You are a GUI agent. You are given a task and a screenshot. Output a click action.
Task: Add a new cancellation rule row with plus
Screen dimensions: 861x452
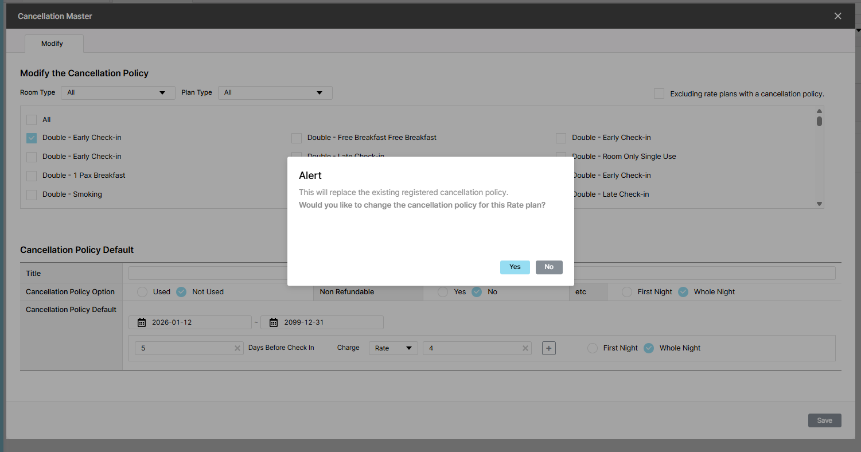click(548, 348)
